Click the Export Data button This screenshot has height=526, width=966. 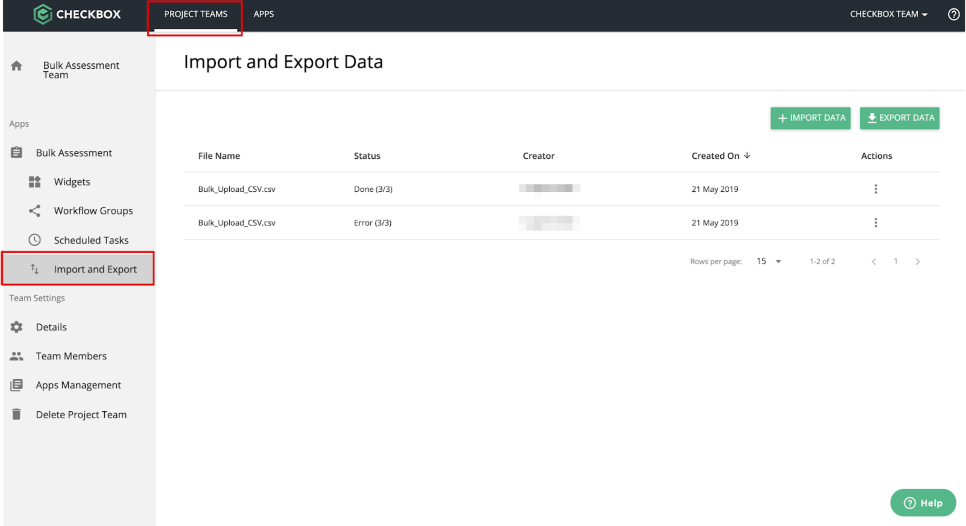pyautogui.click(x=899, y=118)
